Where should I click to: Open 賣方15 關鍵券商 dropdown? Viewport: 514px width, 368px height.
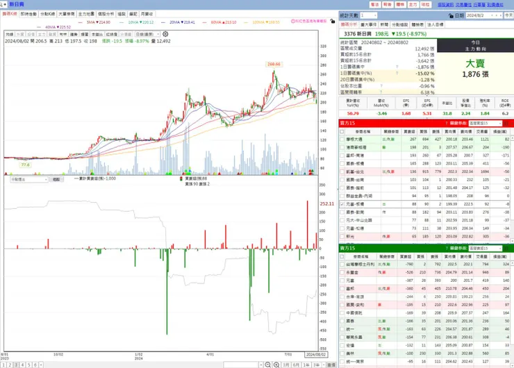pos(485,249)
